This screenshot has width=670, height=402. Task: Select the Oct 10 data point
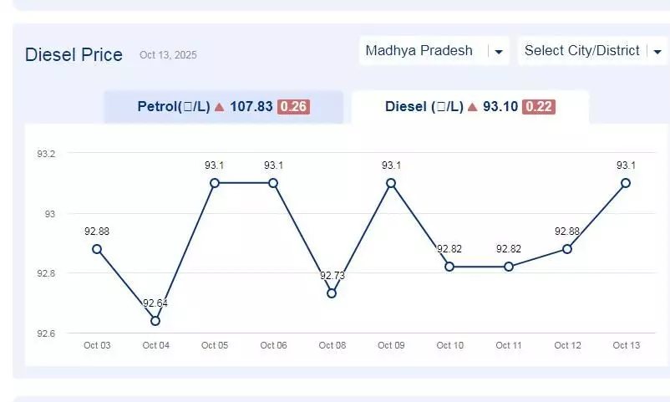point(449,267)
